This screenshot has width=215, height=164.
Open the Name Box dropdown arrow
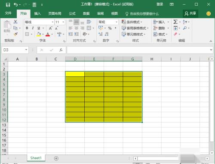point(26,50)
